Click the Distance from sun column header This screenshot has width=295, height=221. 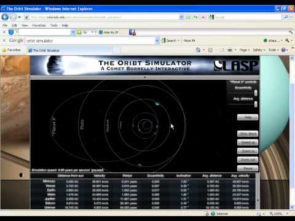(x=71, y=176)
